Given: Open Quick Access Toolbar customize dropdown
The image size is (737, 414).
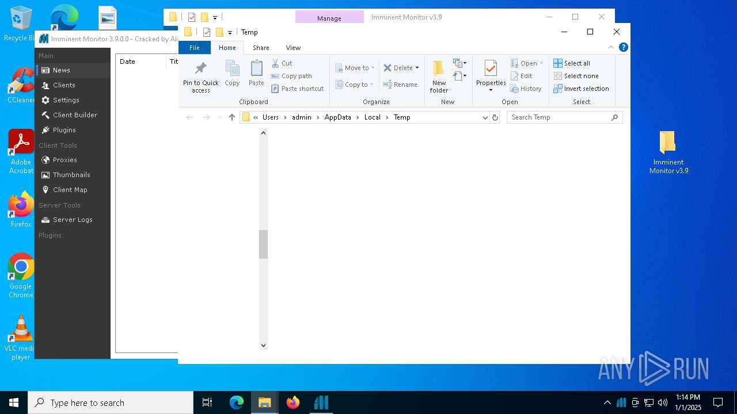Looking at the screenshot, I should 230,33.
